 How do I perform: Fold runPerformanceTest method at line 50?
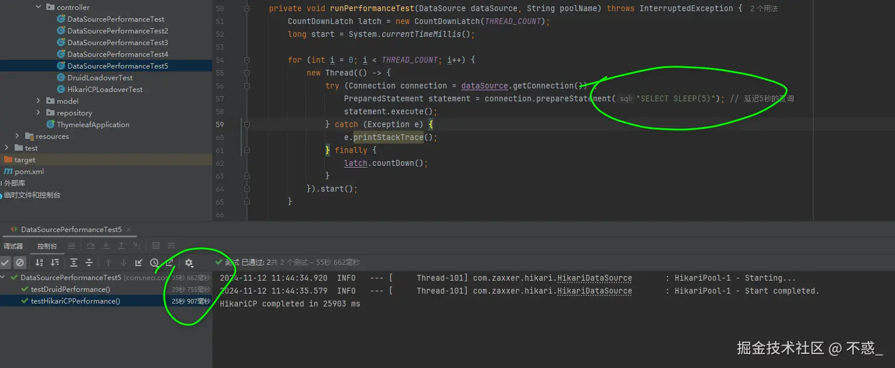(x=247, y=9)
